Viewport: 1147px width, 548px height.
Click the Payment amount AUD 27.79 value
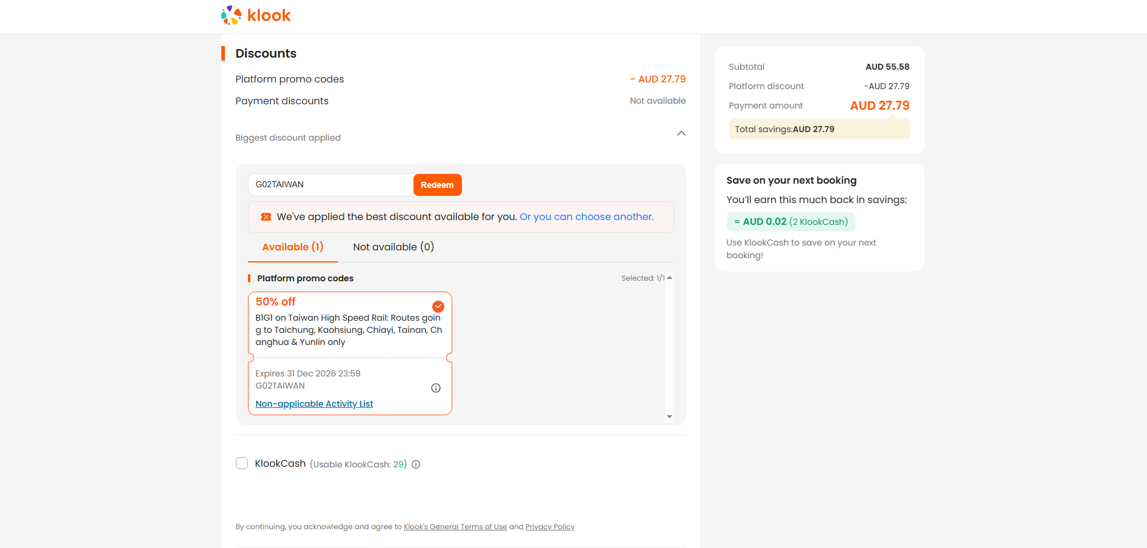(x=880, y=105)
